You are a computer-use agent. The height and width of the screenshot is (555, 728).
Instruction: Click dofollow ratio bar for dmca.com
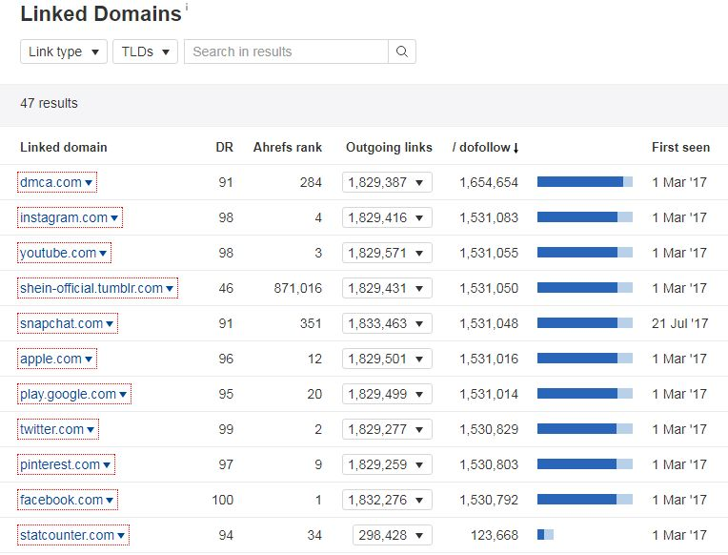click(585, 182)
